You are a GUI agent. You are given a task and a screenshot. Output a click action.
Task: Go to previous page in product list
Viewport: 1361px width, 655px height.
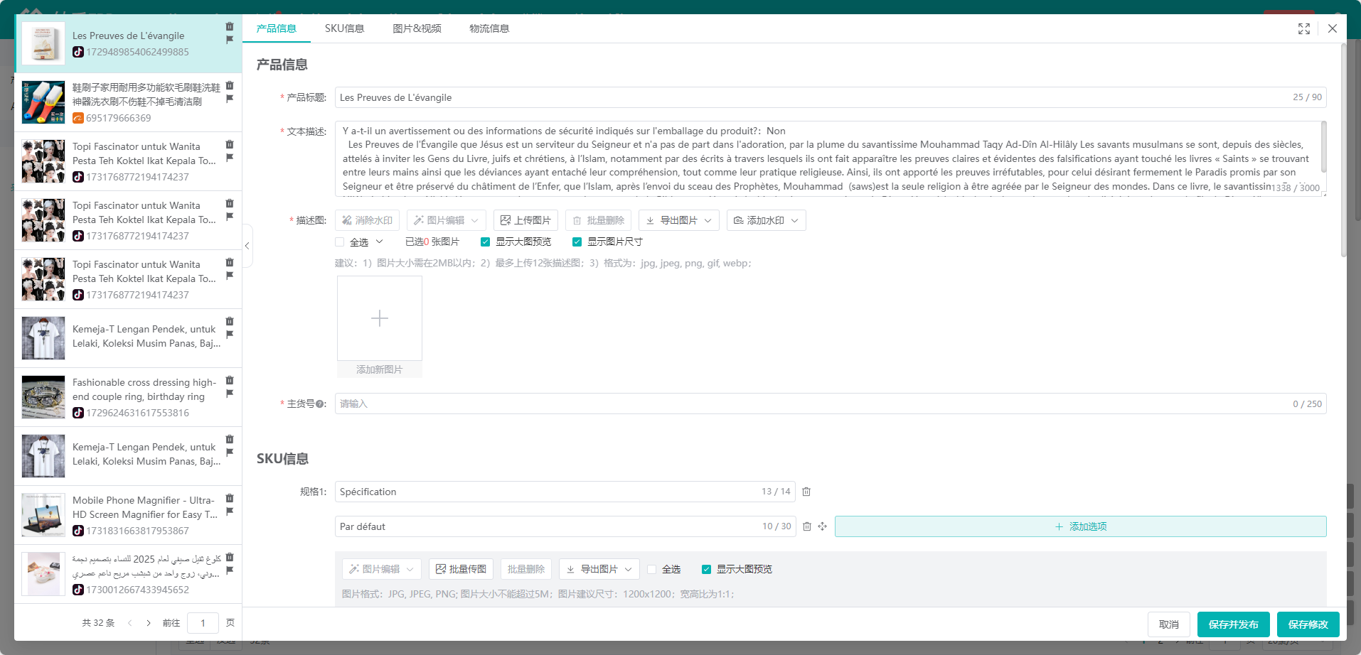tap(130, 623)
